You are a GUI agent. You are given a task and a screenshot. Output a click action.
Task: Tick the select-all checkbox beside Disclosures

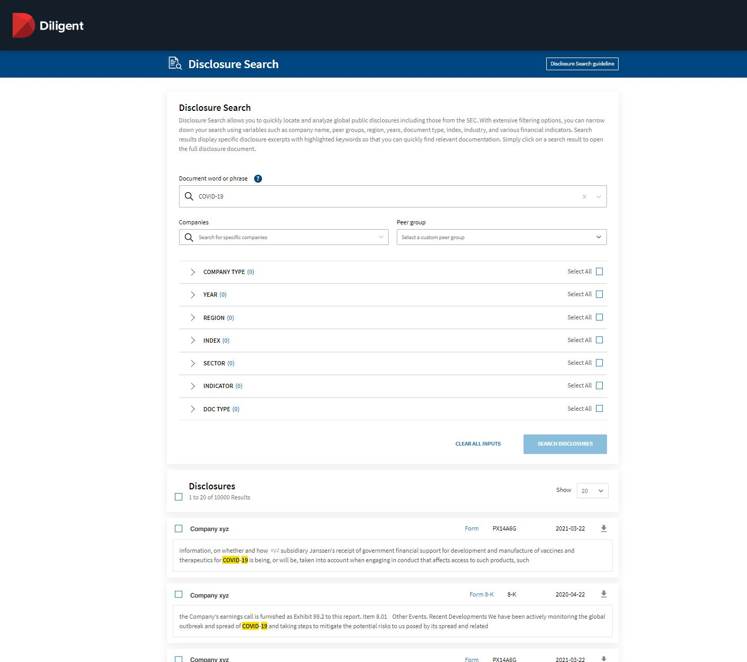tap(179, 497)
